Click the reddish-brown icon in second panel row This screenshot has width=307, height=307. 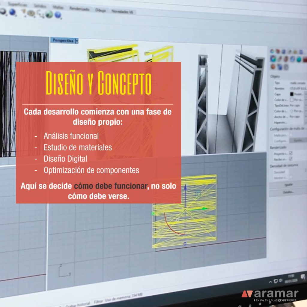click(286, 59)
